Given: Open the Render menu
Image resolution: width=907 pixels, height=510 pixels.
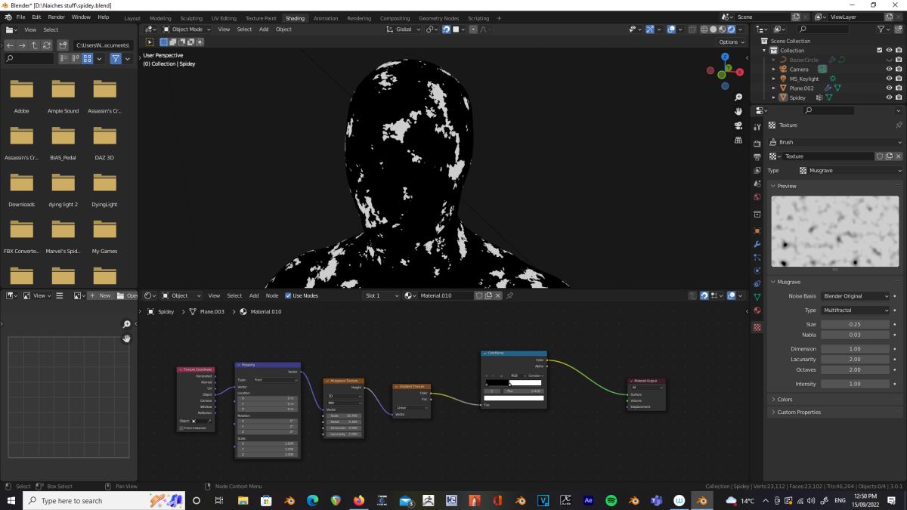Looking at the screenshot, I should [57, 17].
